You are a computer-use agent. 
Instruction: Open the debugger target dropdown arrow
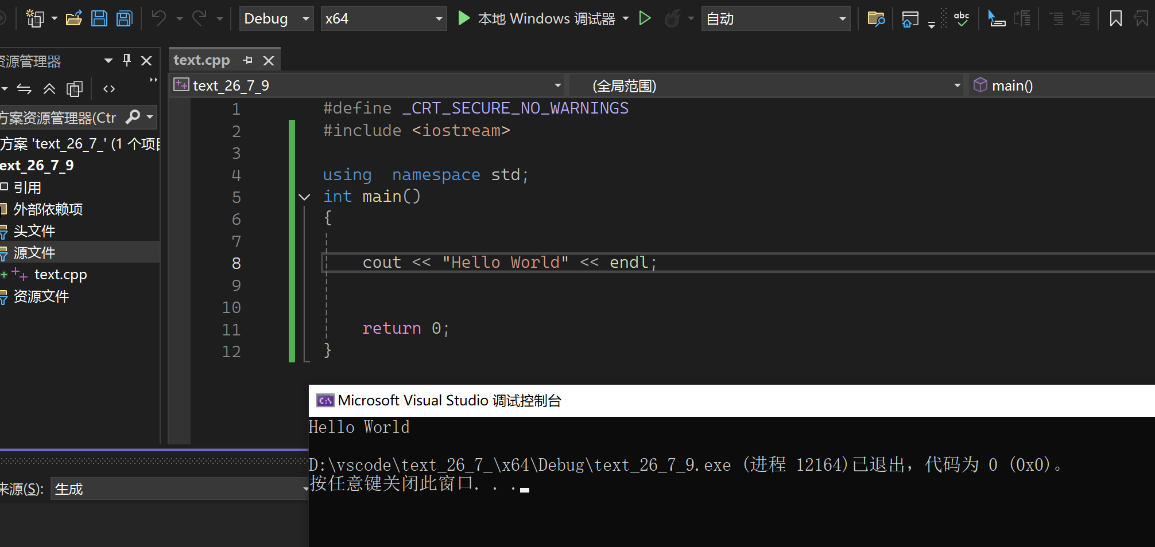626,19
